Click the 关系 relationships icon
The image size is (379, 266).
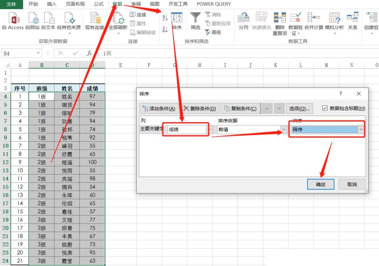(x=352, y=21)
